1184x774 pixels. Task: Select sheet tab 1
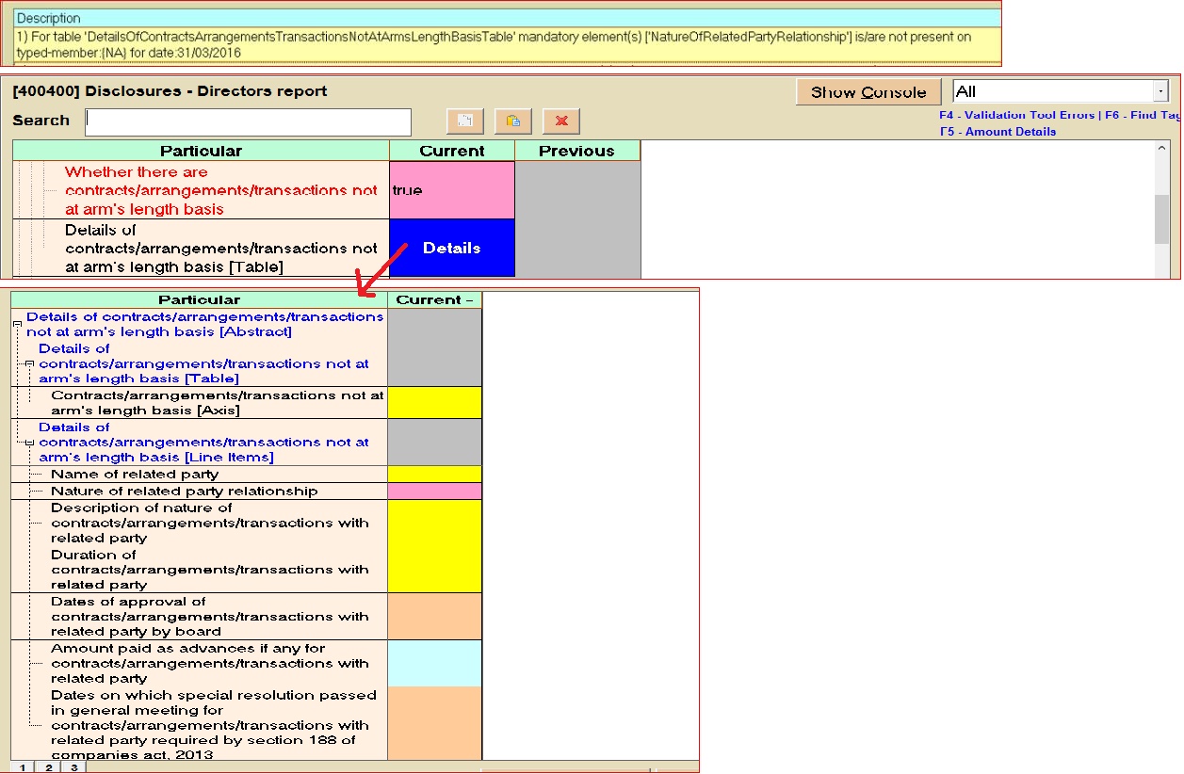pyautogui.click(x=24, y=767)
